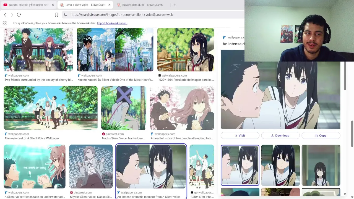This screenshot has width=354, height=199.
Task: Click 'Two friends surrounded by the beauty' caption
Action: [39, 80]
